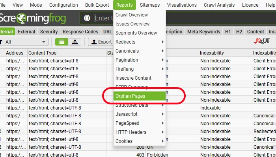
Task: Switch to list view icon
Action: [x=62, y=42]
